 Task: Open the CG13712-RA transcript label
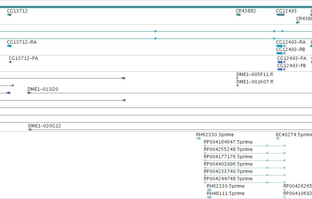click(x=22, y=42)
